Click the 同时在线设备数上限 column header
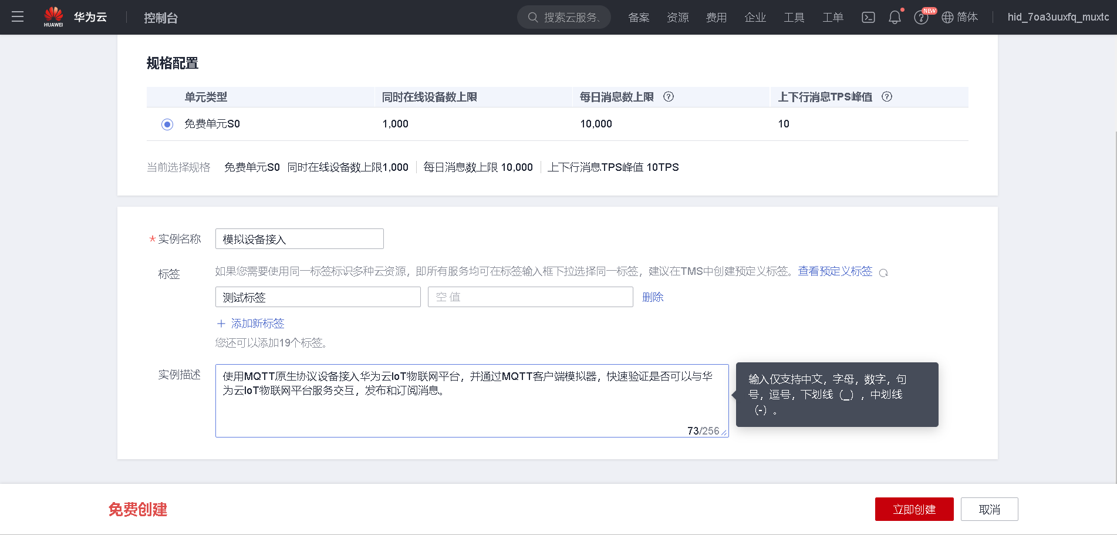 pos(430,97)
